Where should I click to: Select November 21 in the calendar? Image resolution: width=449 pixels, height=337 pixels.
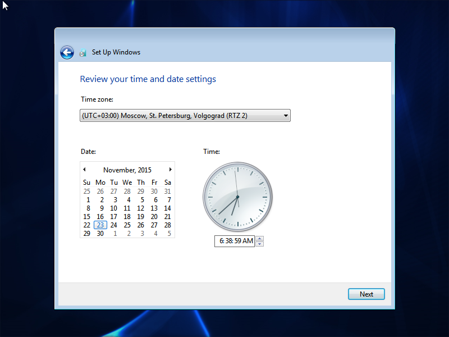tap(167, 217)
